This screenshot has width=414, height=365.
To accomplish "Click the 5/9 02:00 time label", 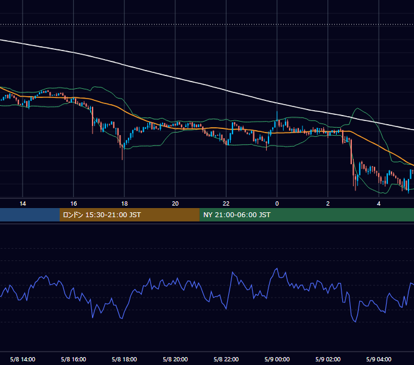I will [x=328, y=359].
